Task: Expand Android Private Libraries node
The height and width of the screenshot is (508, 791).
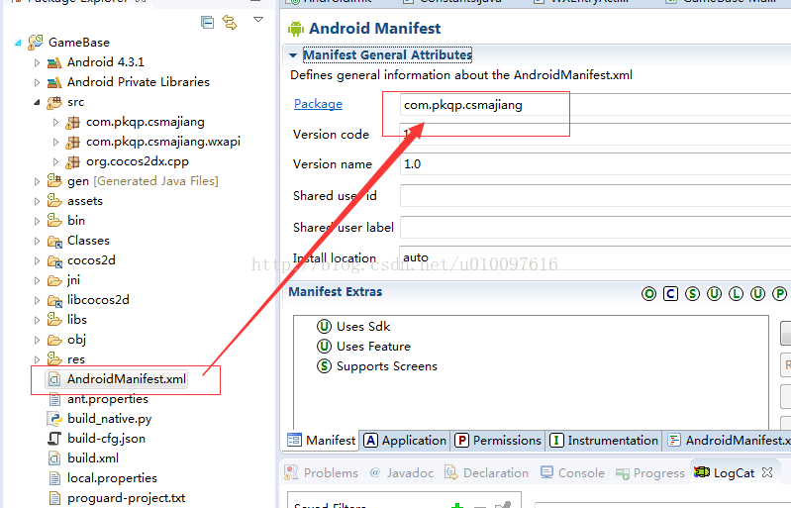Action: (37, 82)
